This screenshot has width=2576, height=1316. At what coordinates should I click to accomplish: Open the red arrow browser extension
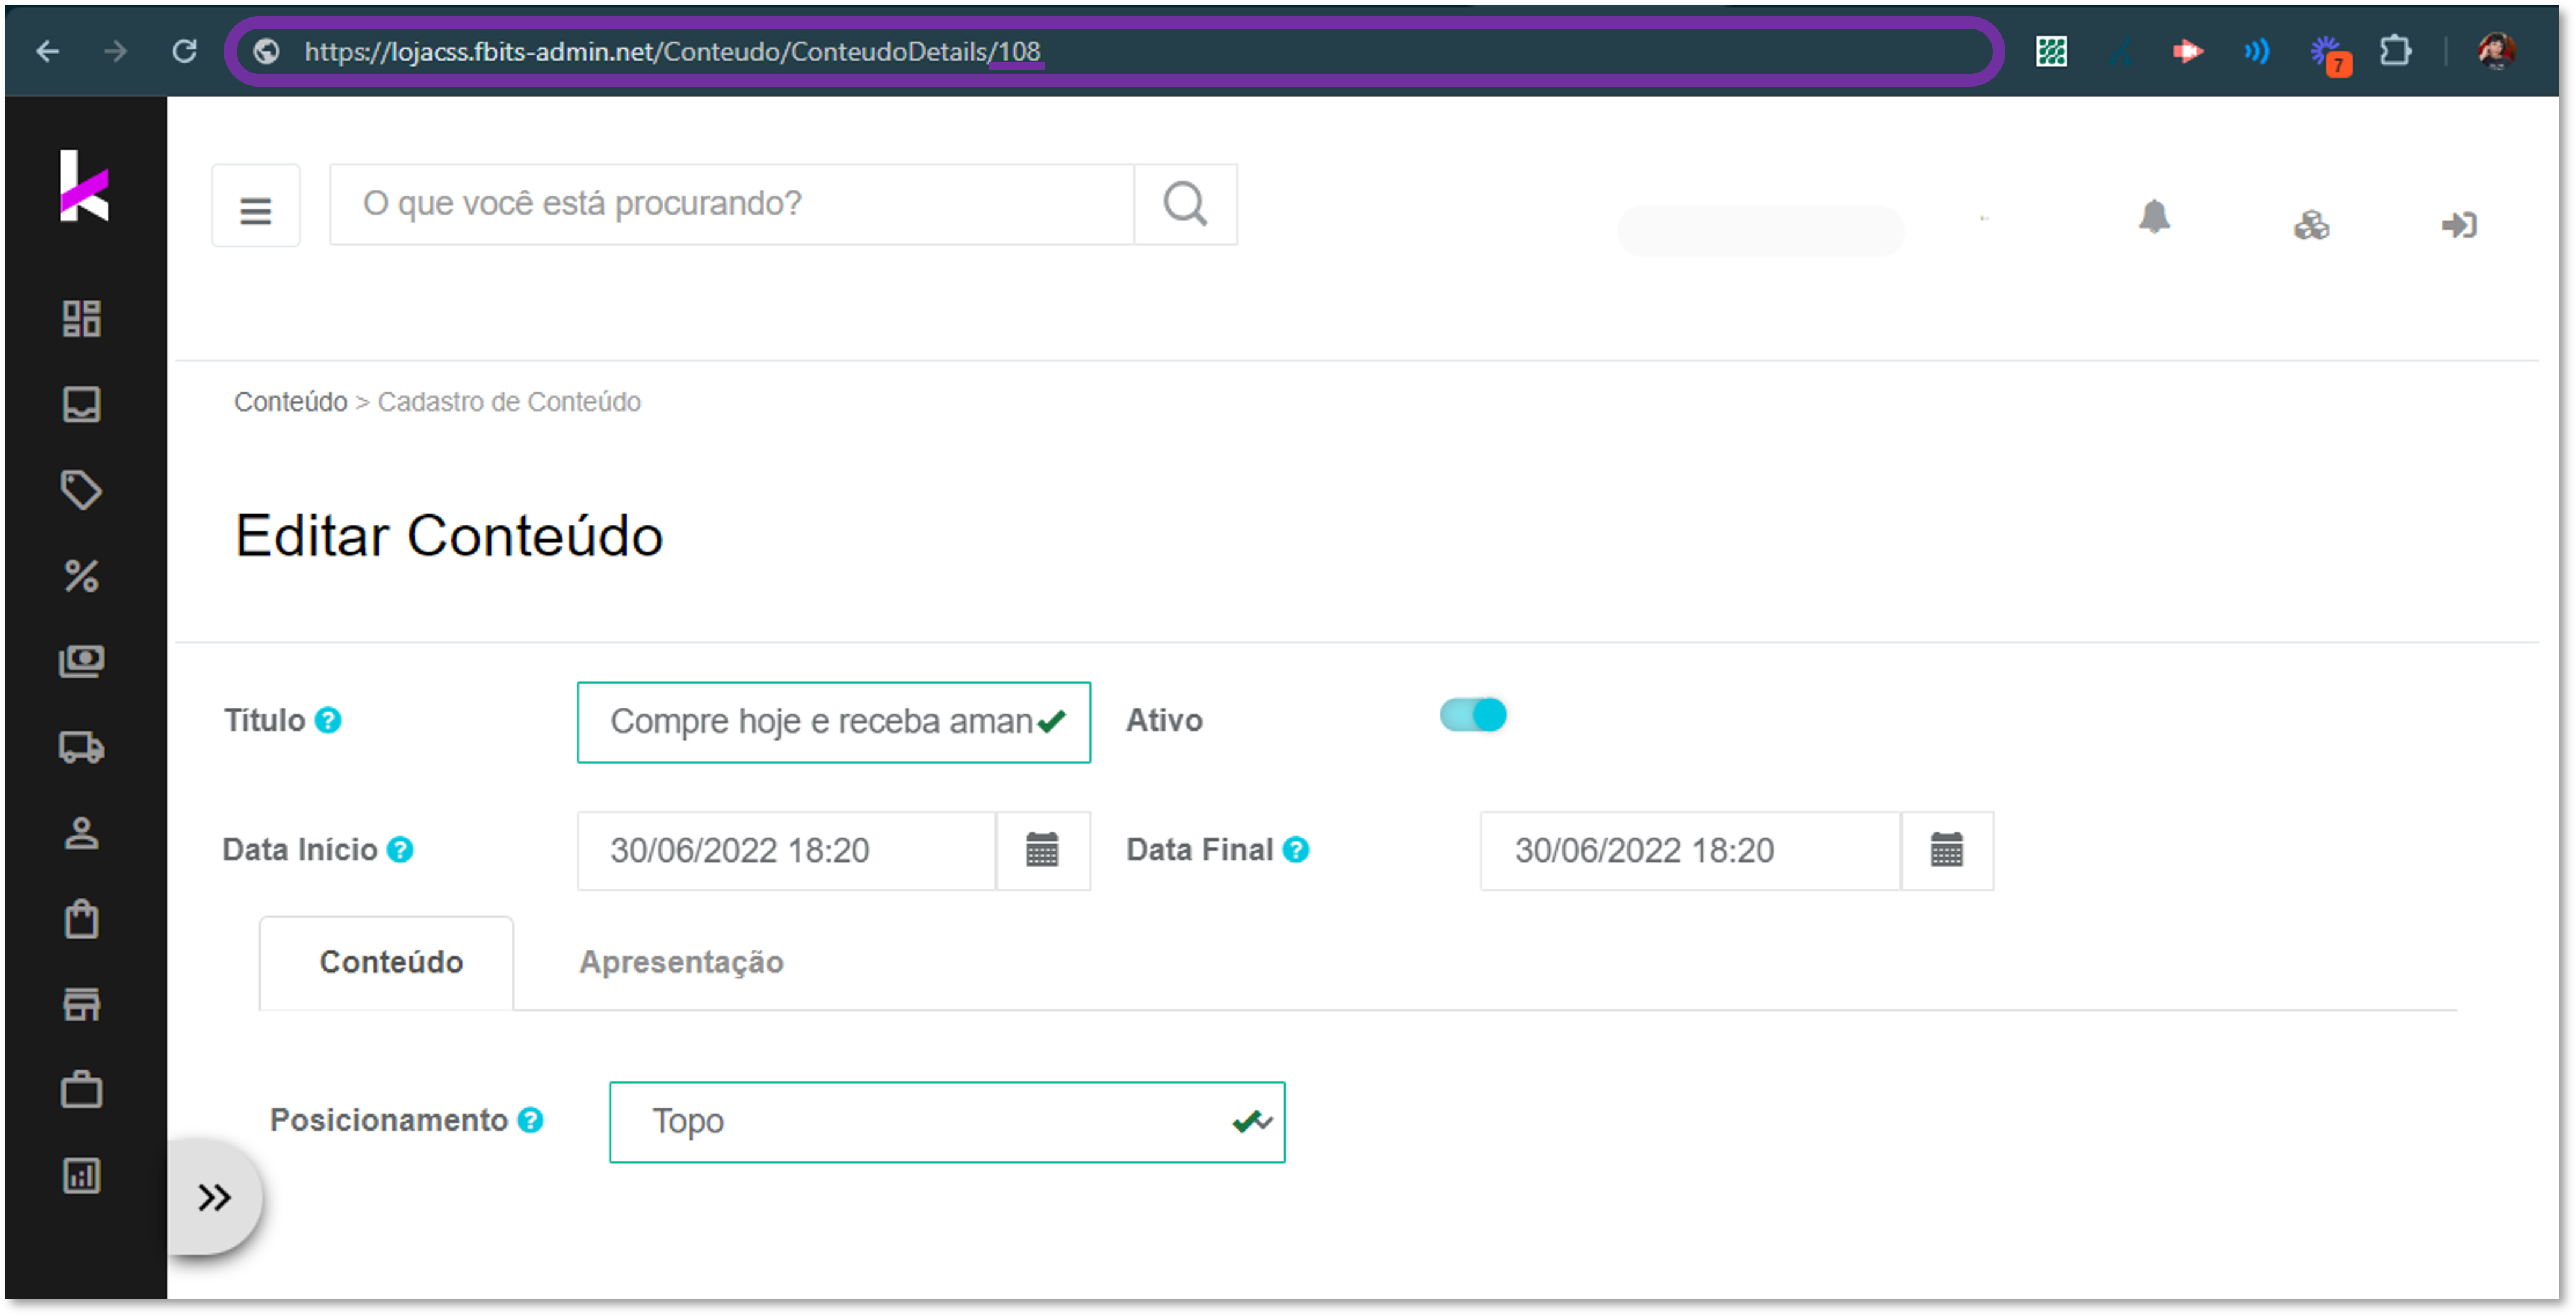pos(2188,51)
